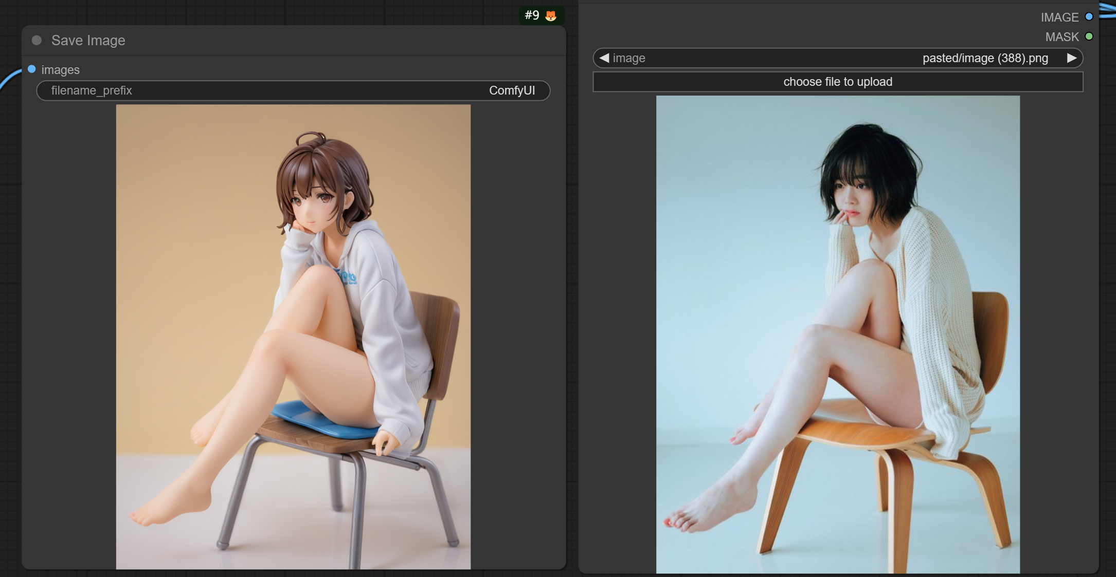1116x577 pixels.
Task: Click the ComfyUI prefix value text
Action: (x=511, y=90)
